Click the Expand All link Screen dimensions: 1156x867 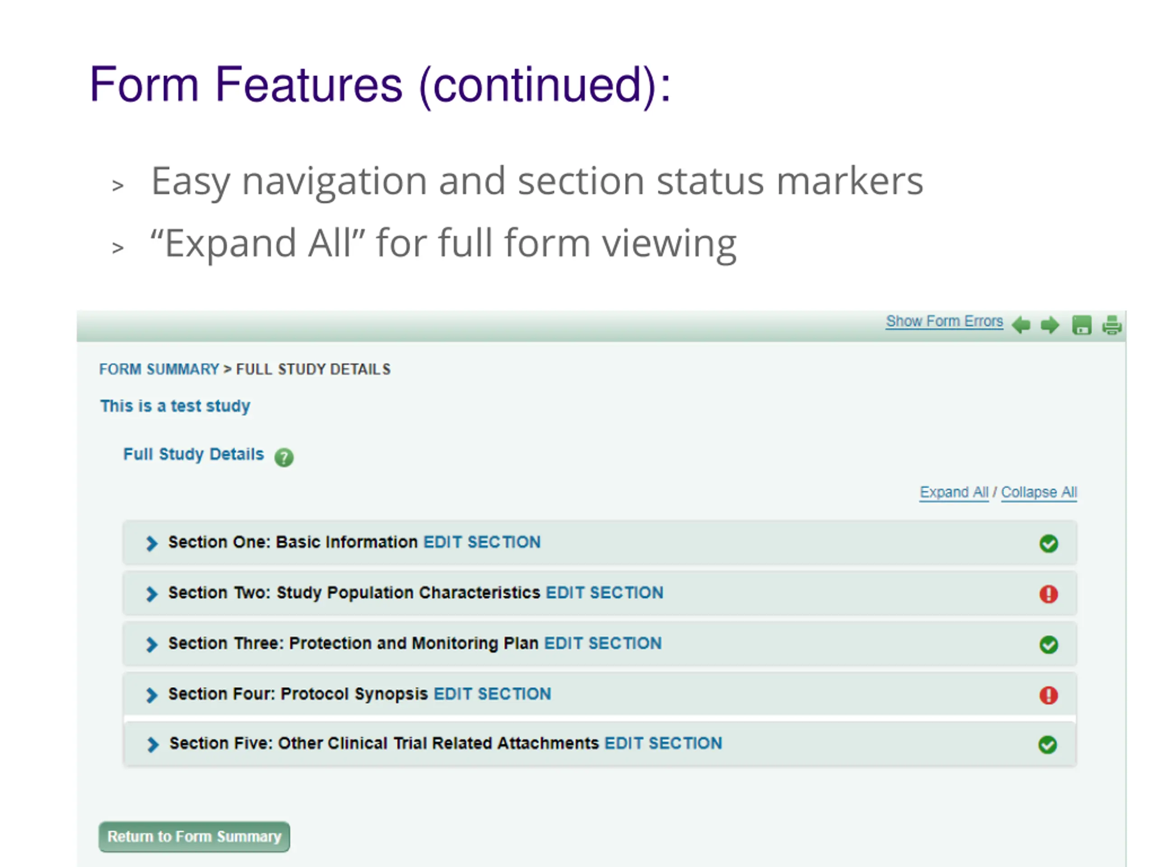pos(954,492)
